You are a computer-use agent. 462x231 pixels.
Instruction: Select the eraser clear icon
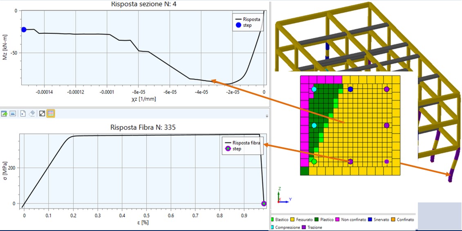click(32, 113)
